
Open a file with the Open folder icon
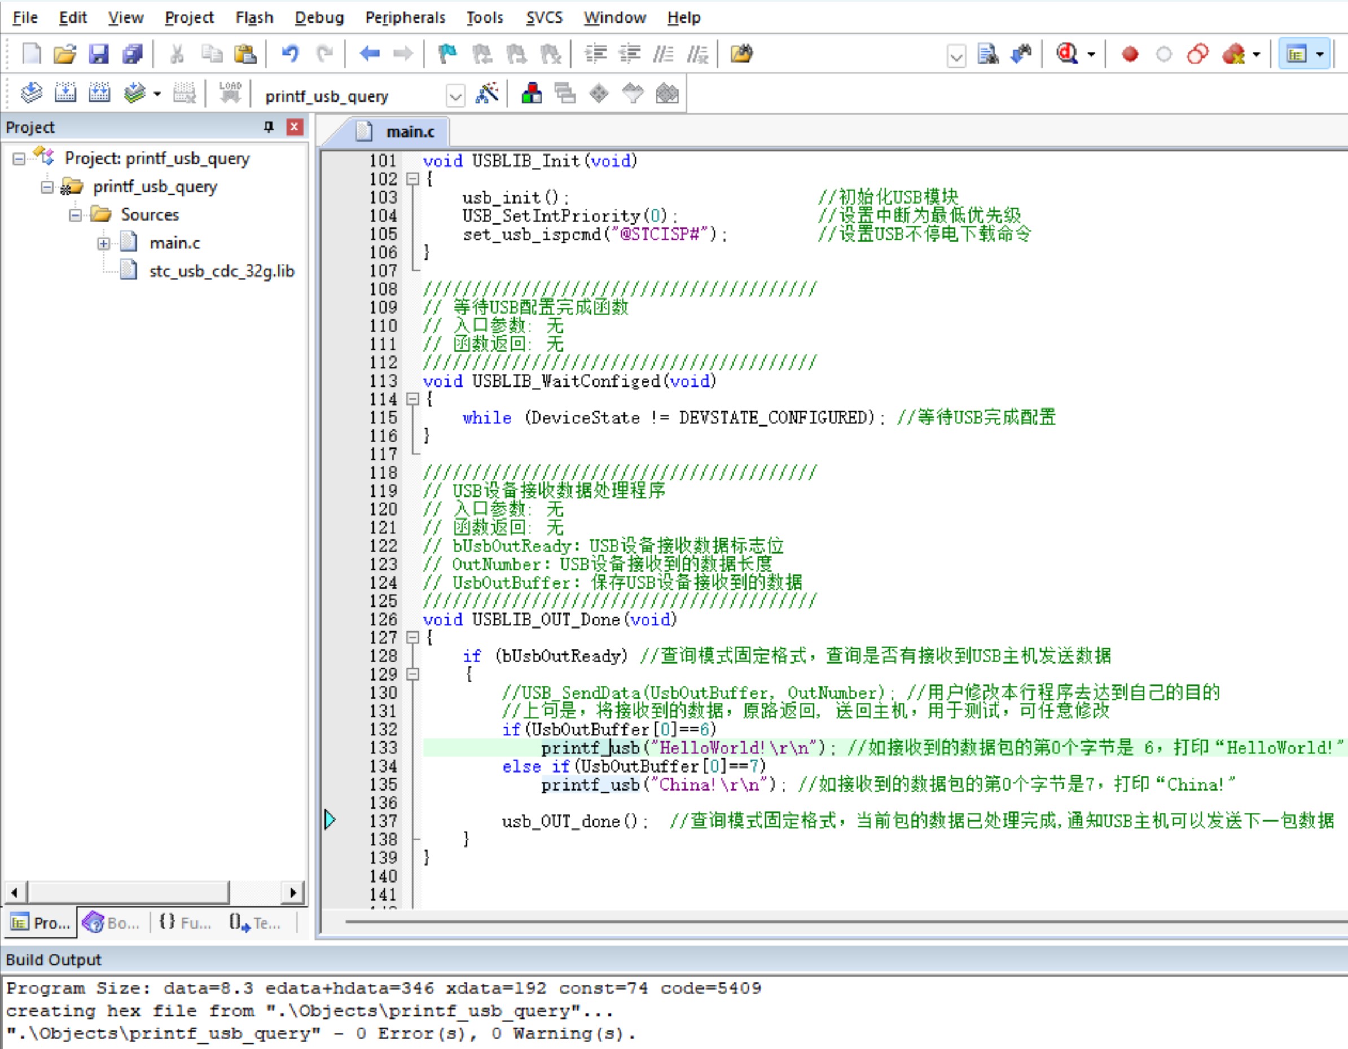(65, 54)
